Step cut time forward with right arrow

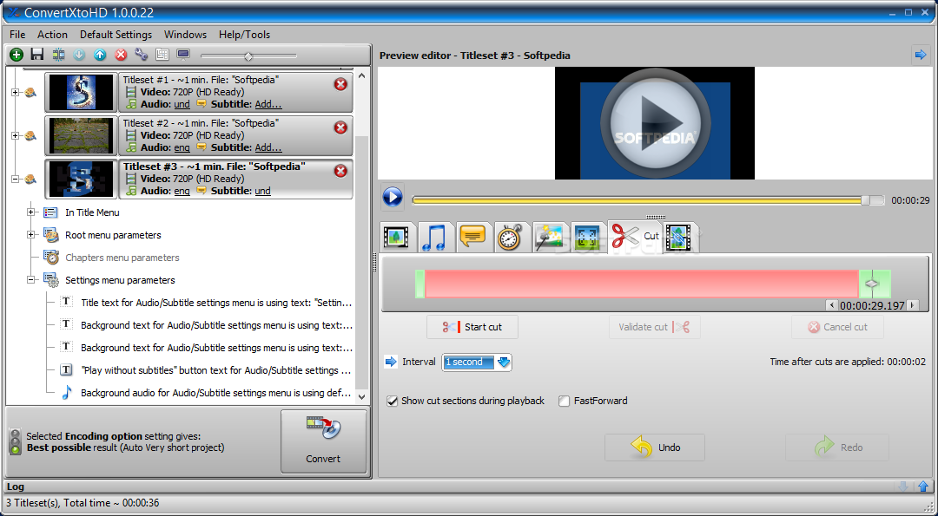click(x=912, y=305)
